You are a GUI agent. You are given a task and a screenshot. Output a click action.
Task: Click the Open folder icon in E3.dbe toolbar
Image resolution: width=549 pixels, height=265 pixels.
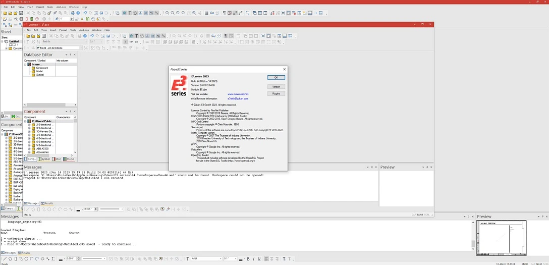coord(33,36)
